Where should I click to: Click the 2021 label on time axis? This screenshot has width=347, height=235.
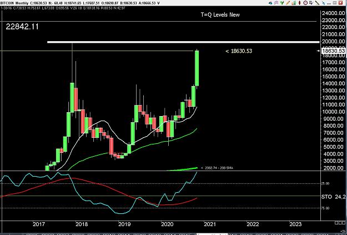(210, 224)
